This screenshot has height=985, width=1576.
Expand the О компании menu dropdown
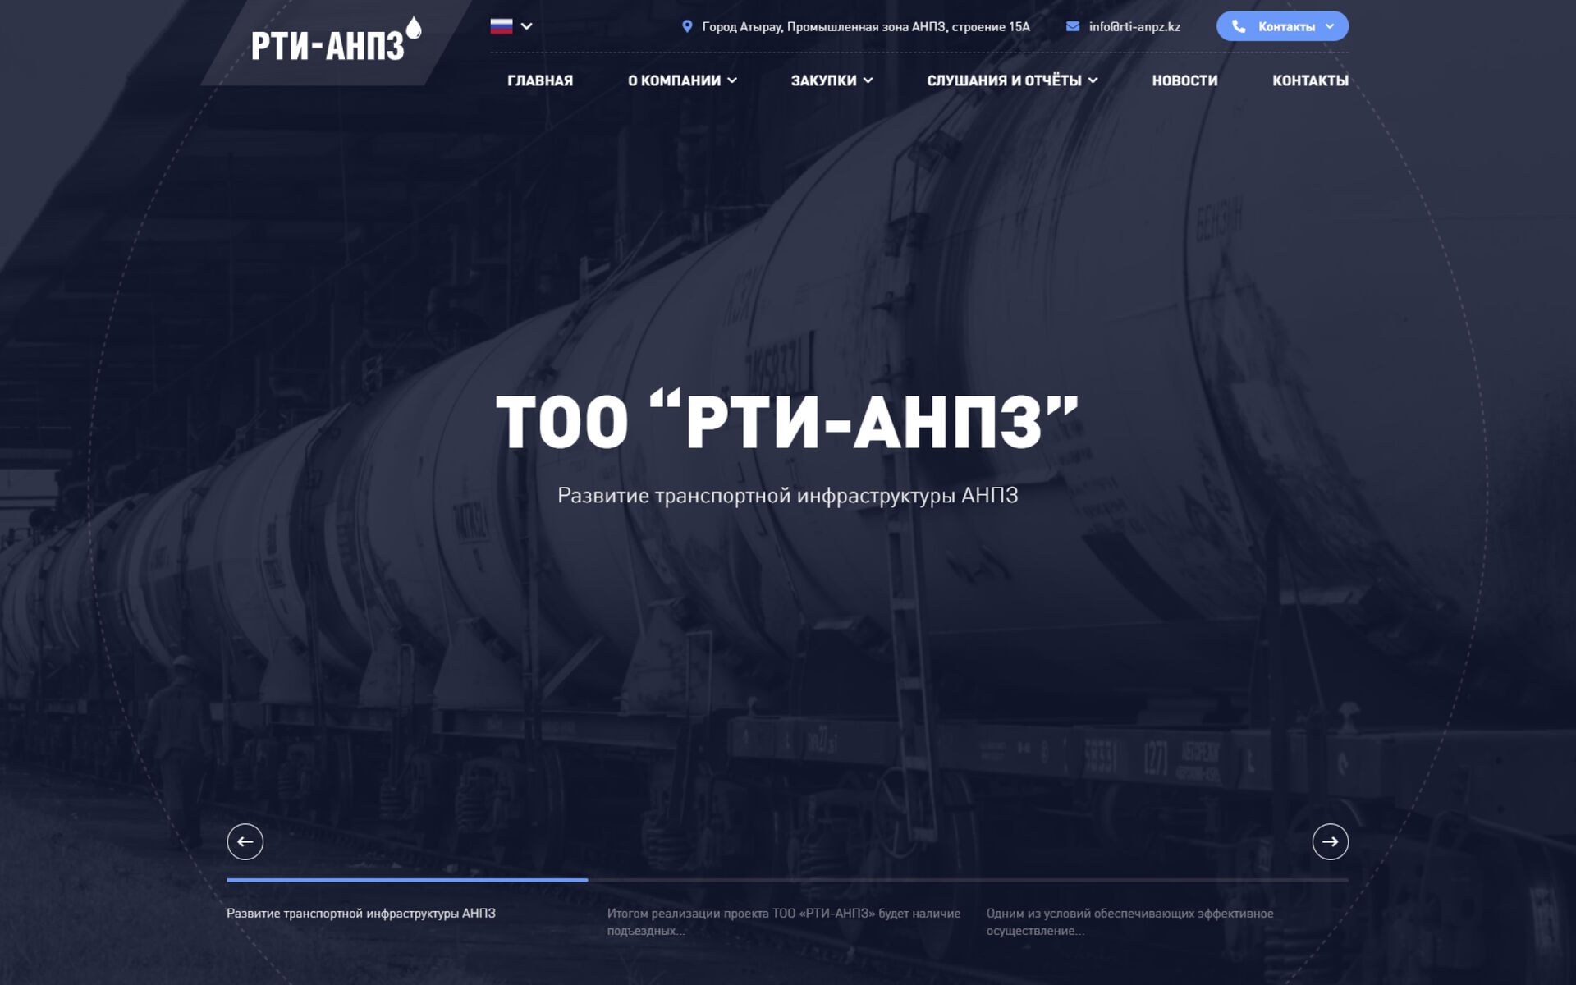click(x=733, y=80)
